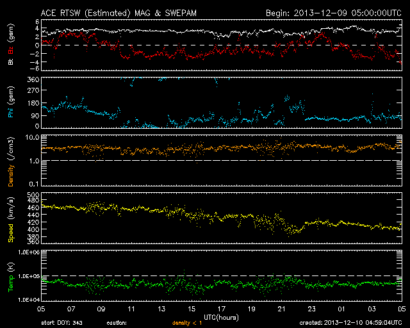Click the green 'Temp (K)' axis label
The image size is (410, 328).
[x=11, y=277]
